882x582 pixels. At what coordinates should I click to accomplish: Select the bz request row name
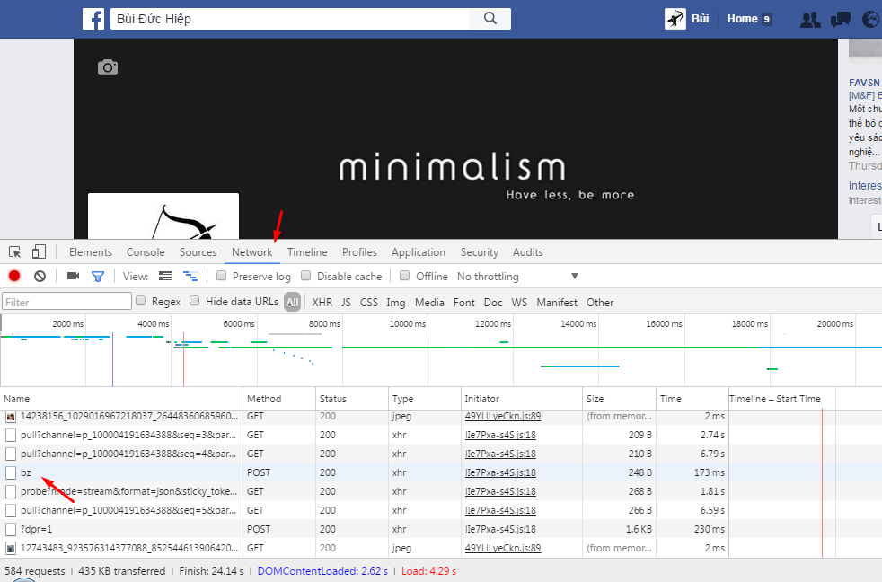coord(26,473)
